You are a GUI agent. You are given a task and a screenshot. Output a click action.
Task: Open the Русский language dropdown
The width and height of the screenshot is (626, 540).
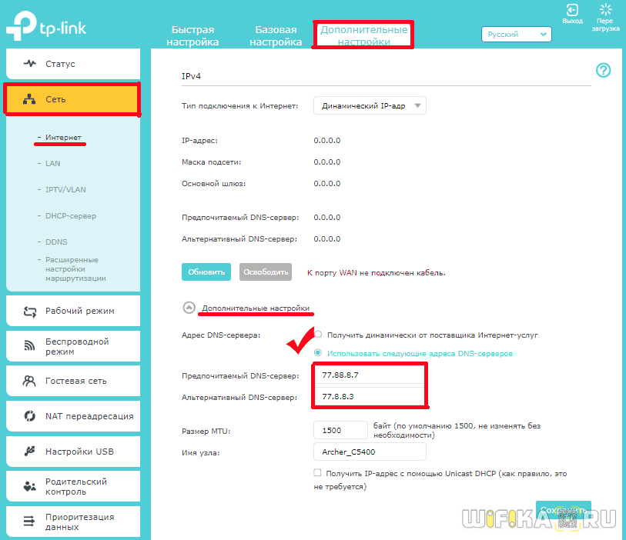click(516, 35)
